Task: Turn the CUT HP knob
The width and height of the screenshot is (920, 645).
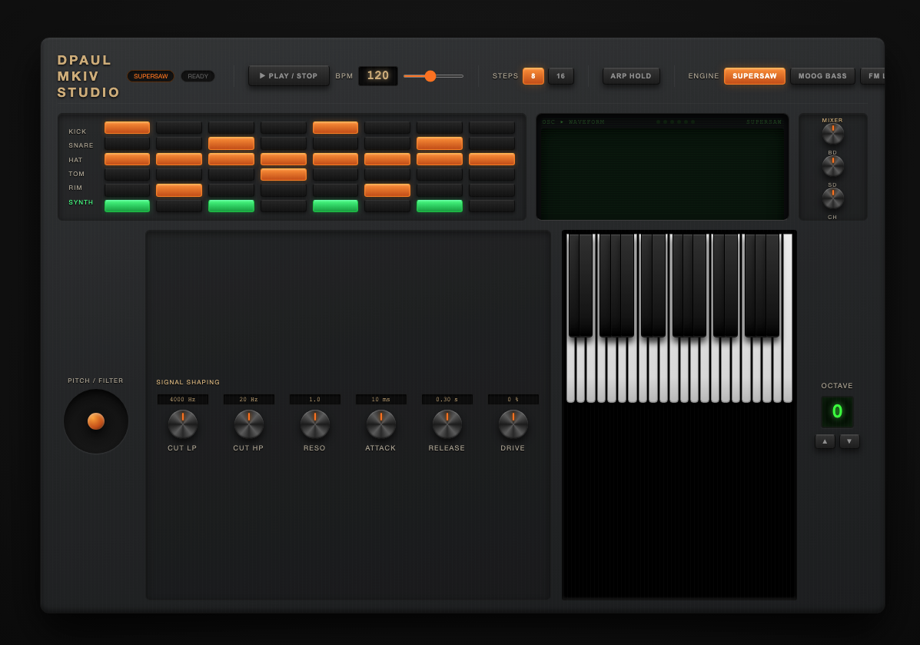Action: [248, 424]
